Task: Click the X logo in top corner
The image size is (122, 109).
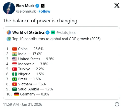Action: click(x=117, y=6)
